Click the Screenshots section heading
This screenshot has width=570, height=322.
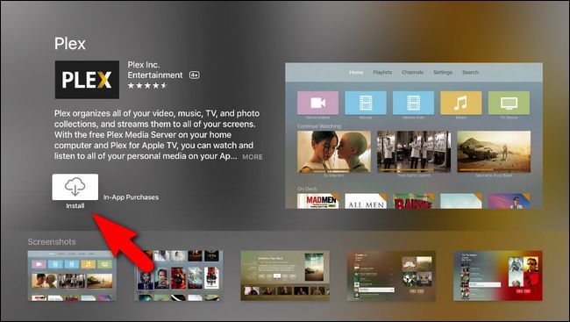pyautogui.click(x=52, y=241)
